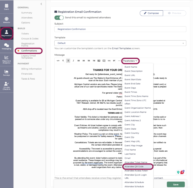
Task: Open the Registration section in sidebar
Action: [6, 33]
